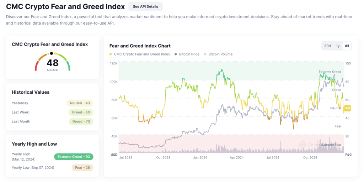Click the Extreme Greed zone label on chart
This screenshot has width=364, height=182.
click(330, 72)
